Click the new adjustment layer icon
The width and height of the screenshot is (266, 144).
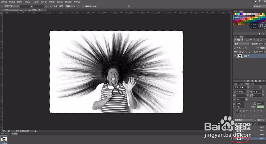[x=252, y=81]
